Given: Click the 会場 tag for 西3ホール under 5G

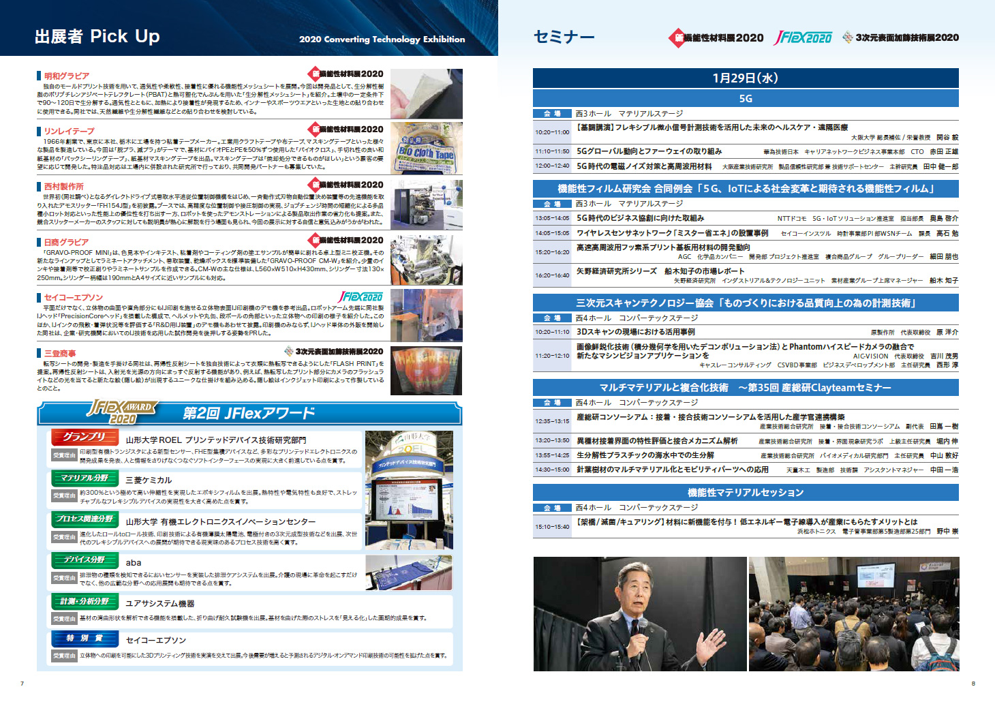Looking at the screenshot, I should pyautogui.click(x=552, y=114).
